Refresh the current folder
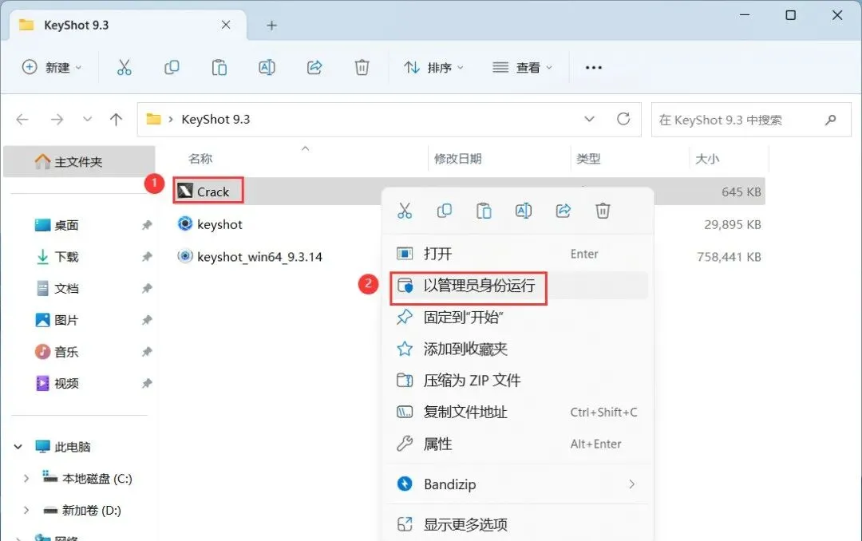The image size is (862, 541). [623, 119]
